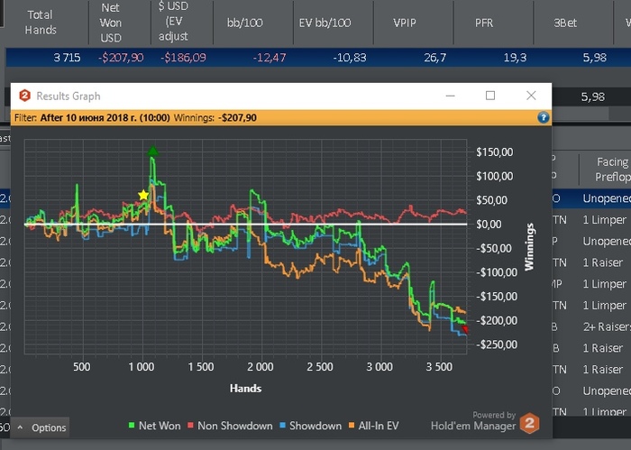Click the Winnings: -$207,90 summary text
This screenshot has height=450, width=631.
pos(215,117)
